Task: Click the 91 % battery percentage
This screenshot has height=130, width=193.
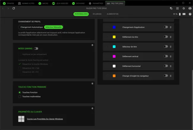Action: [175, 14]
